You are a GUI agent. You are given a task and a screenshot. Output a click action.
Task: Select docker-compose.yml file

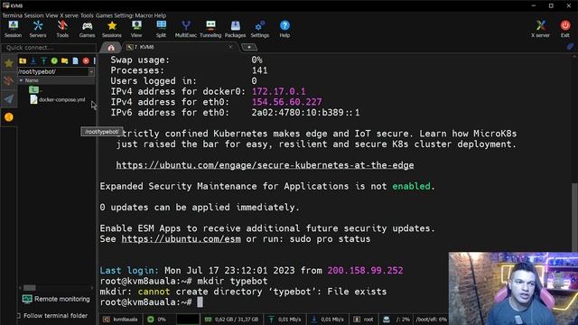coord(58,99)
